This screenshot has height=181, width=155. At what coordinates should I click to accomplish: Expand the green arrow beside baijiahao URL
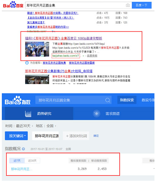point(83,56)
